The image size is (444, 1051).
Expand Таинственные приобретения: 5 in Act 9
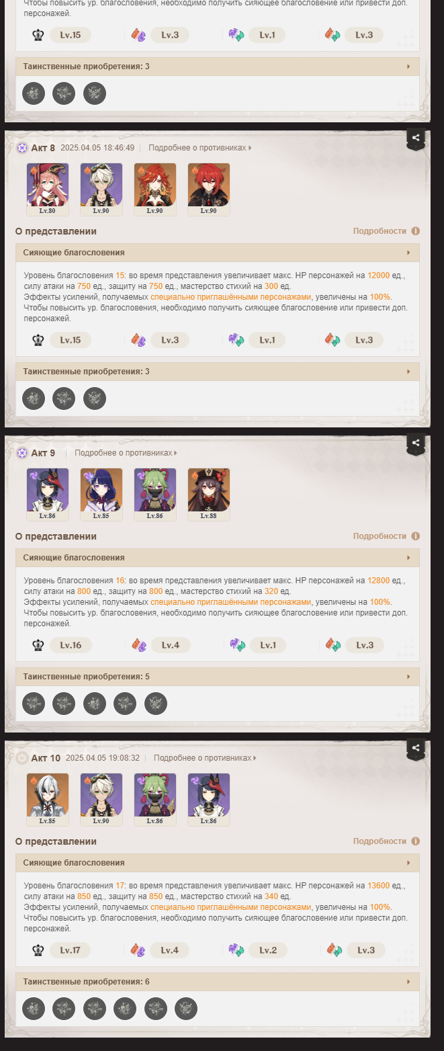218,677
